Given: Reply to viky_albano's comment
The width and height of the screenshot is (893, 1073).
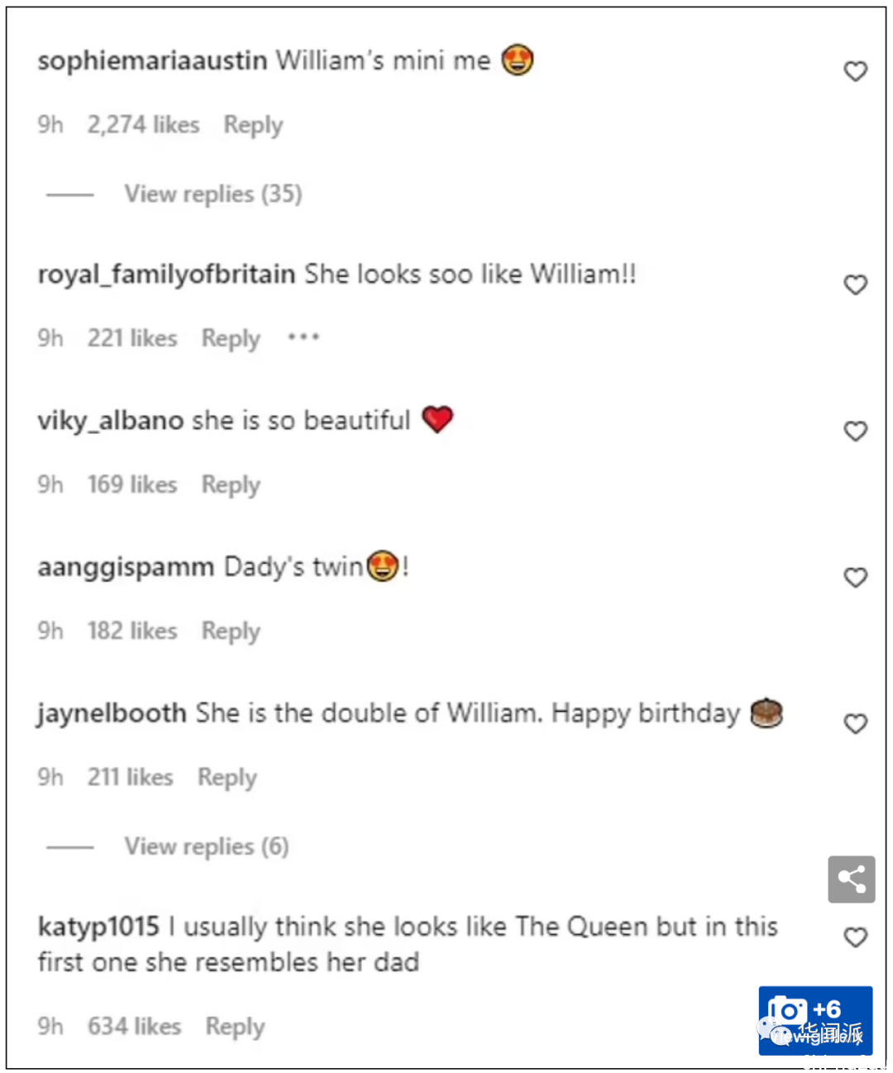Looking at the screenshot, I should pyautogui.click(x=231, y=485).
